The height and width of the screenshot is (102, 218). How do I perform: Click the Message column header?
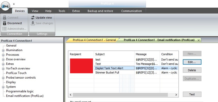click(147, 54)
